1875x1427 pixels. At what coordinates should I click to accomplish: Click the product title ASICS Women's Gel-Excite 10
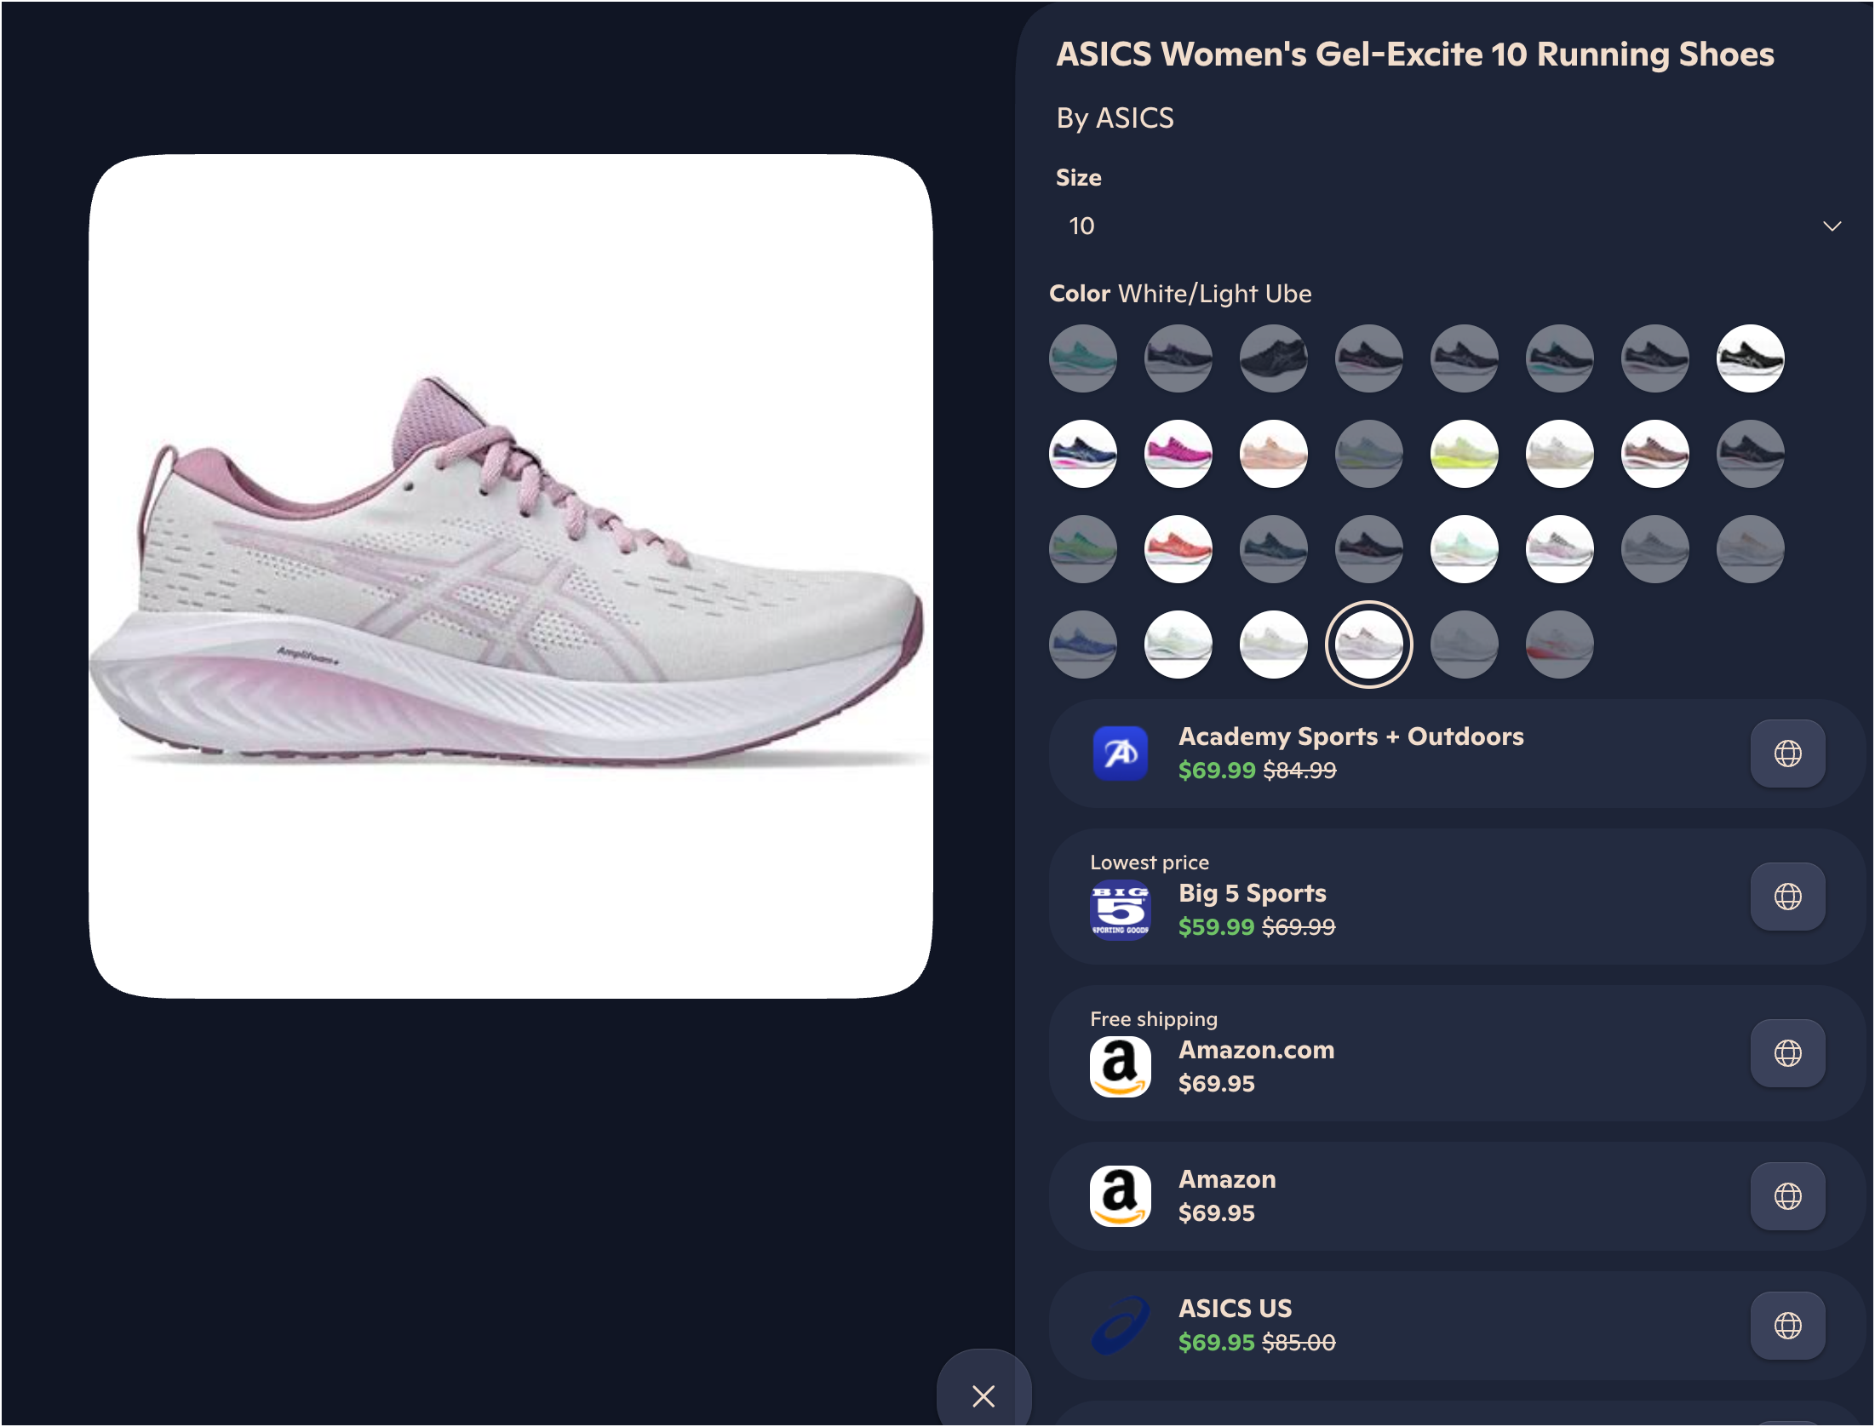1415,54
